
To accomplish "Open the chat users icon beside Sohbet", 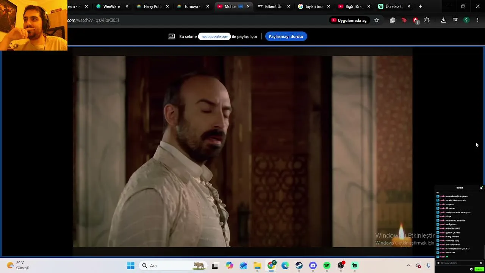I will [x=481, y=188].
